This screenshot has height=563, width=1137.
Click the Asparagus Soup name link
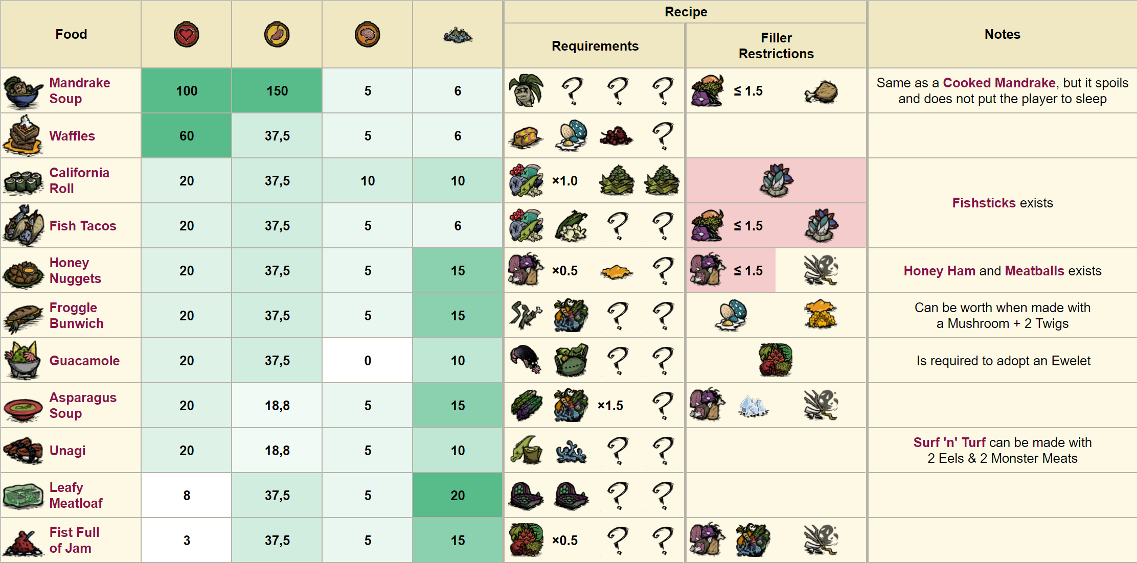coord(83,405)
